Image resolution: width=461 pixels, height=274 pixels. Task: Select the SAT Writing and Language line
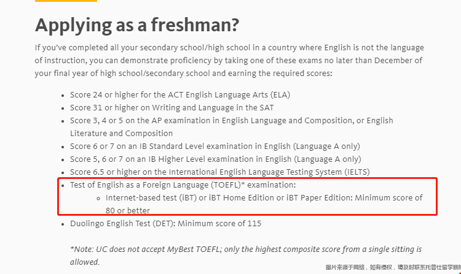tap(171, 108)
